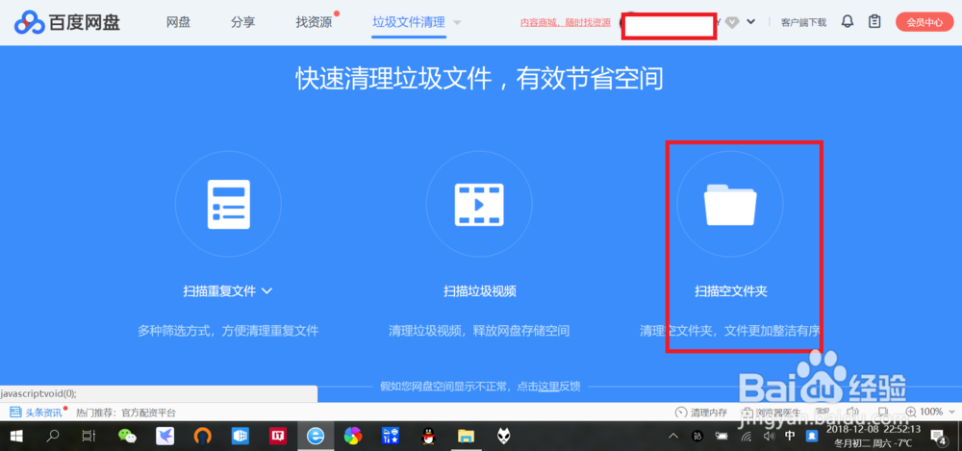Click 清理内存 in status bar
This screenshot has width=962, height=451.
point(701,412)
